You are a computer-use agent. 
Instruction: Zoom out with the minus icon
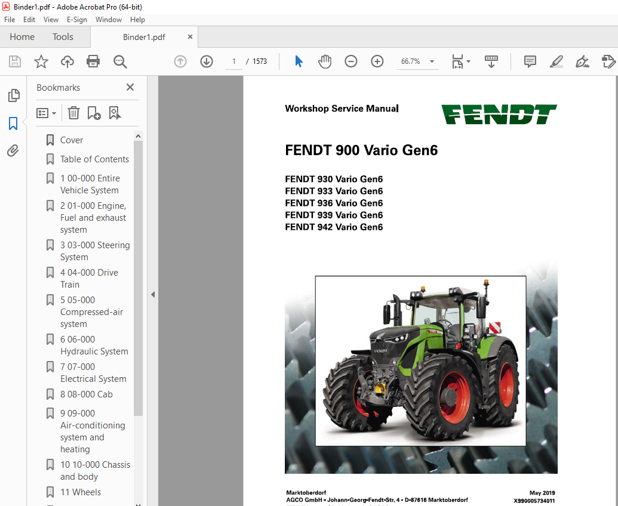click(350, 61)
